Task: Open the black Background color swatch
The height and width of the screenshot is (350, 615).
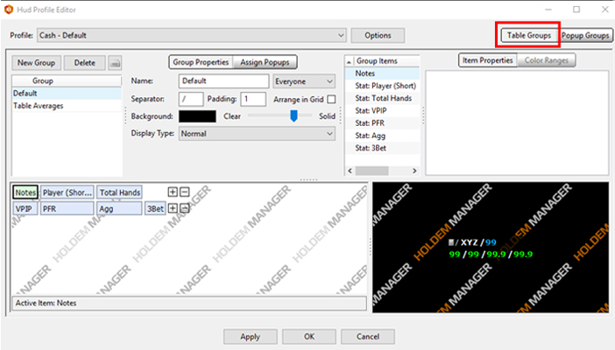Action: pos(197,116)
